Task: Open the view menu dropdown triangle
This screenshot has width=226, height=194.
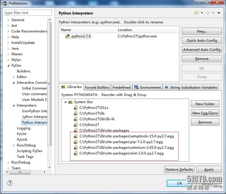Action: coord(219,13)
